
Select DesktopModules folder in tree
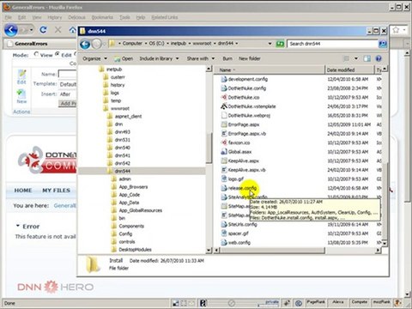click(x=135, y=250)
